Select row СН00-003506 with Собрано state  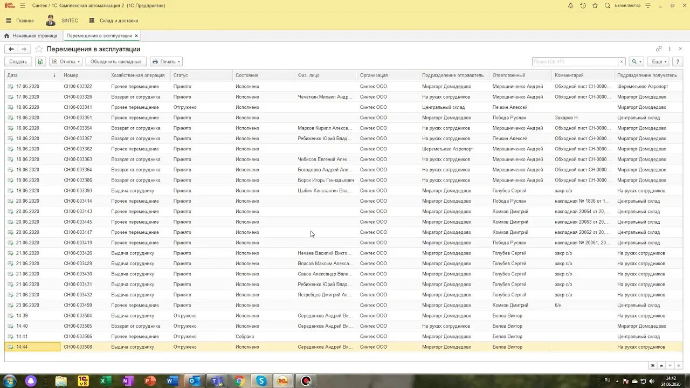click(343, 336)
